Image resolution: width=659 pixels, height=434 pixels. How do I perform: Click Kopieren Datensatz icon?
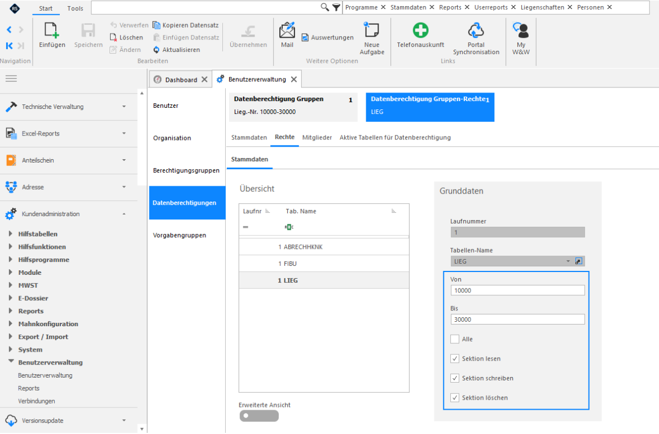156,25
